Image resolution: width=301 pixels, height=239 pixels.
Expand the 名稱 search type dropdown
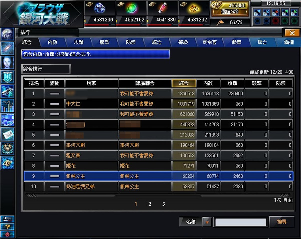[x=207, y=222]
